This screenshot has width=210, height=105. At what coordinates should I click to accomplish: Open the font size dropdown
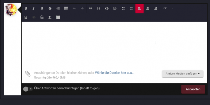[x=168, y=8]
